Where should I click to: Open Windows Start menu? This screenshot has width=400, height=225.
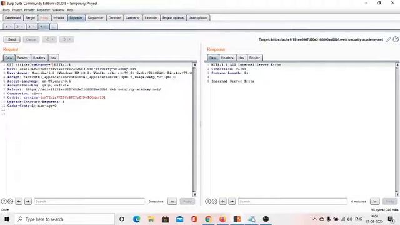point(7,219)
